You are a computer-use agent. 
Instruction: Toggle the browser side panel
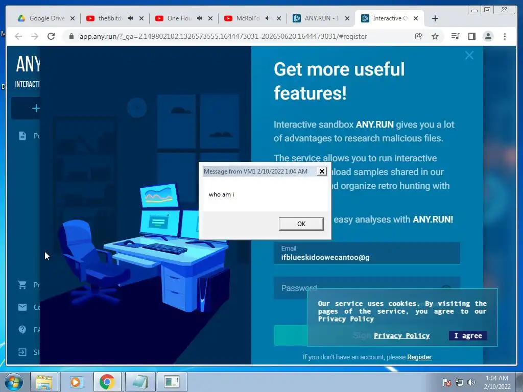point(471,36)
